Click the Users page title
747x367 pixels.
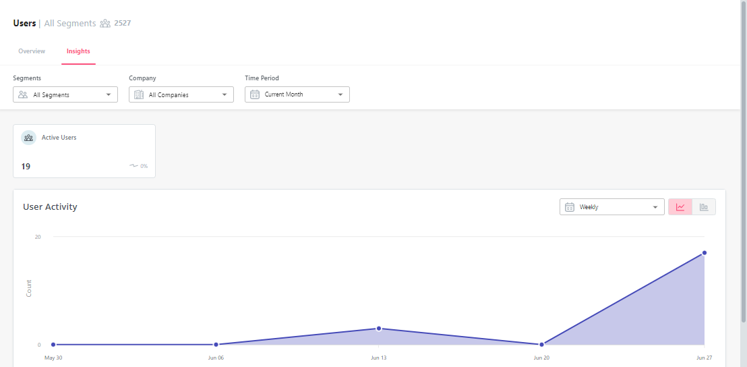pos(24,24)
